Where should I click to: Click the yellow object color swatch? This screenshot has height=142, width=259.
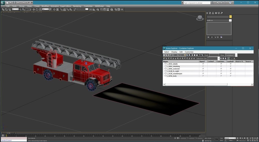click(x=231, y=17)
